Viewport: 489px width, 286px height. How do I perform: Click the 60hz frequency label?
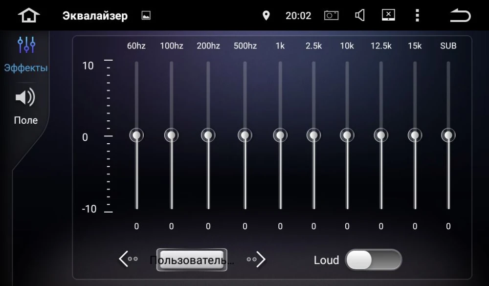(136, 46)
